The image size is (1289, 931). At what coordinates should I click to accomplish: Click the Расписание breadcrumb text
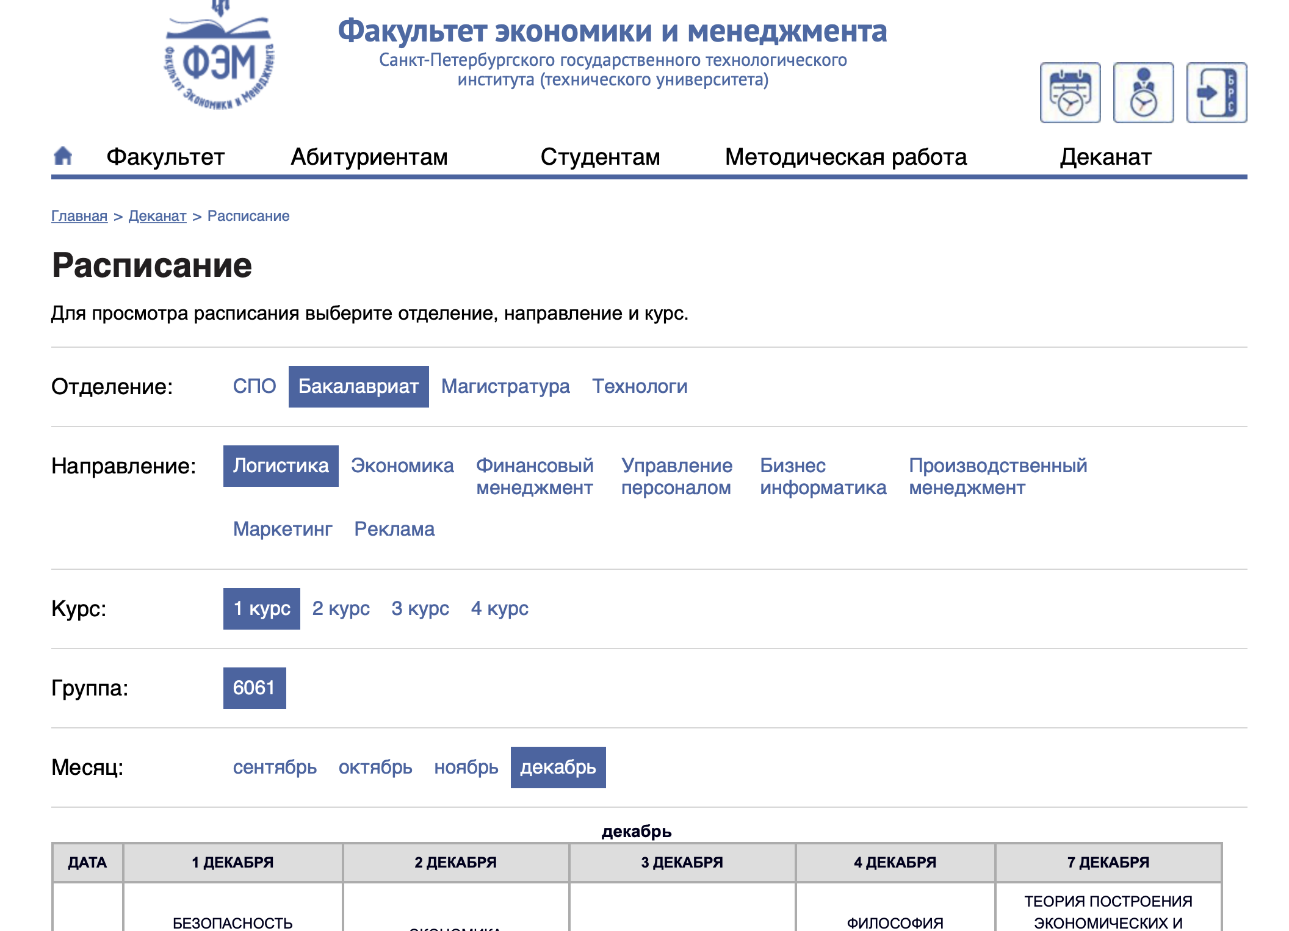(x=248, y=216)
